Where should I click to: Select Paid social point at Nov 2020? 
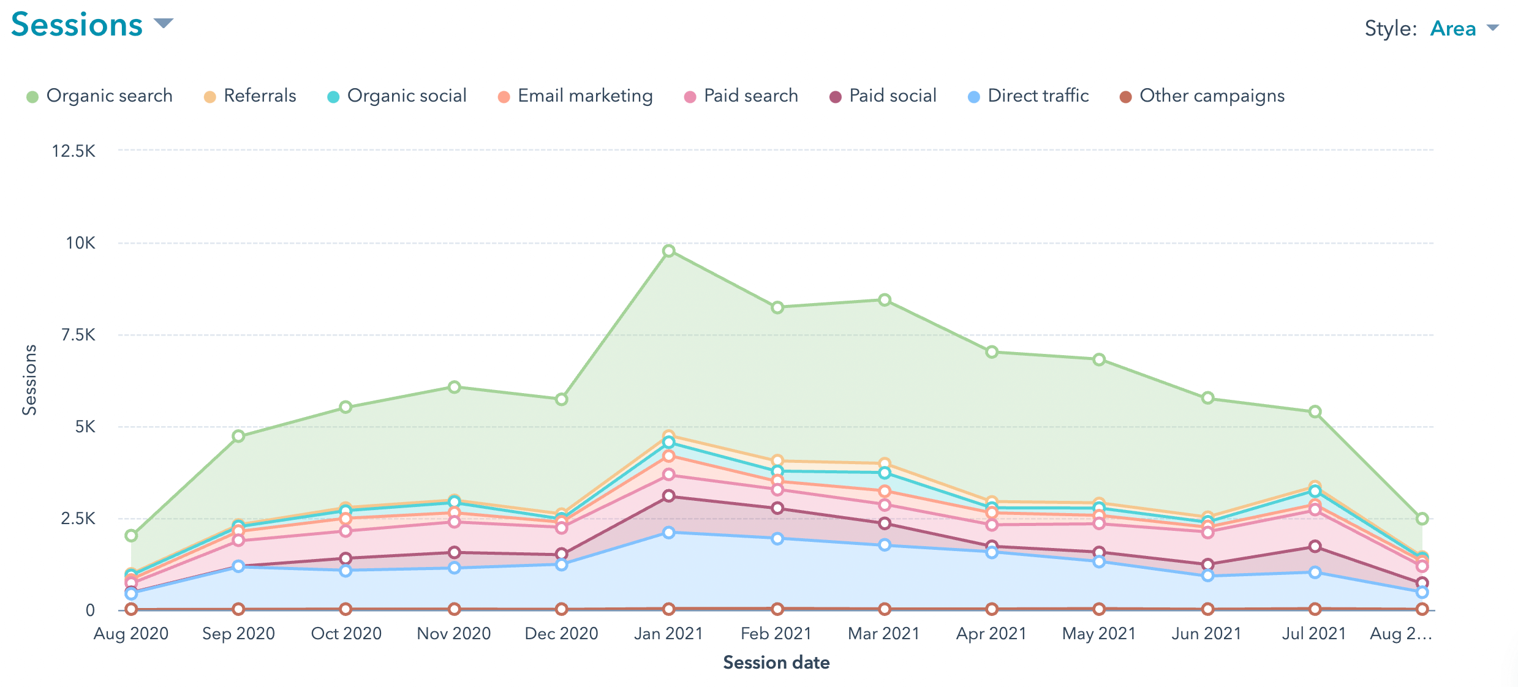pyautogui.click(x=454, y=552)
